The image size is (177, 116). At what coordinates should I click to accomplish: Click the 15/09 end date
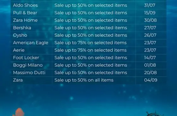pos(150,13)
